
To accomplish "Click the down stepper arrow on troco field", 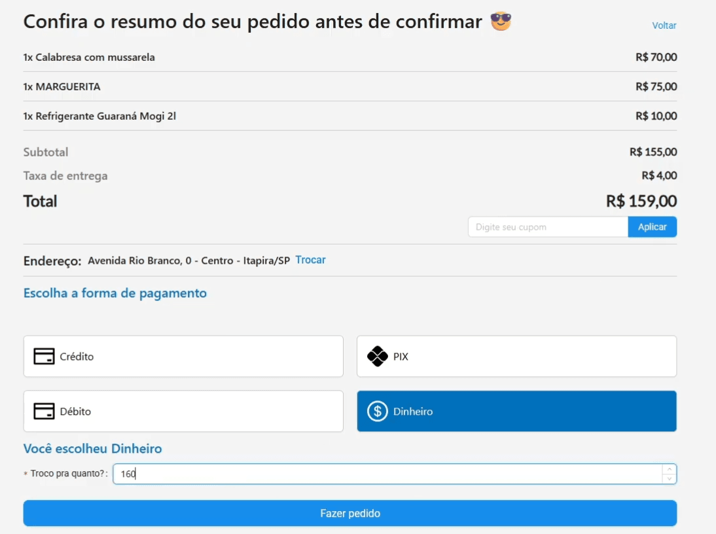I will (668, 478).
